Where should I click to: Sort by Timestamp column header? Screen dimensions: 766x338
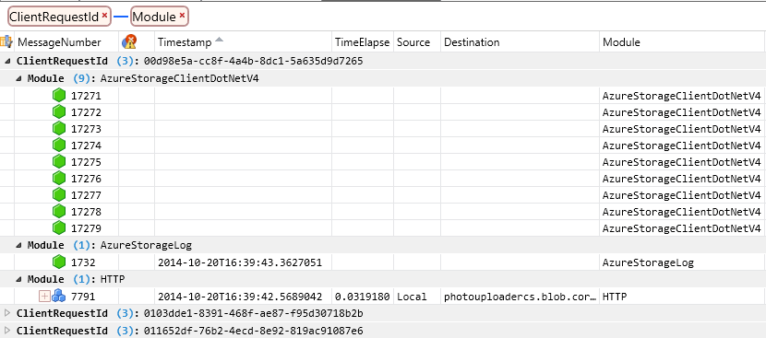click(185, 42)
